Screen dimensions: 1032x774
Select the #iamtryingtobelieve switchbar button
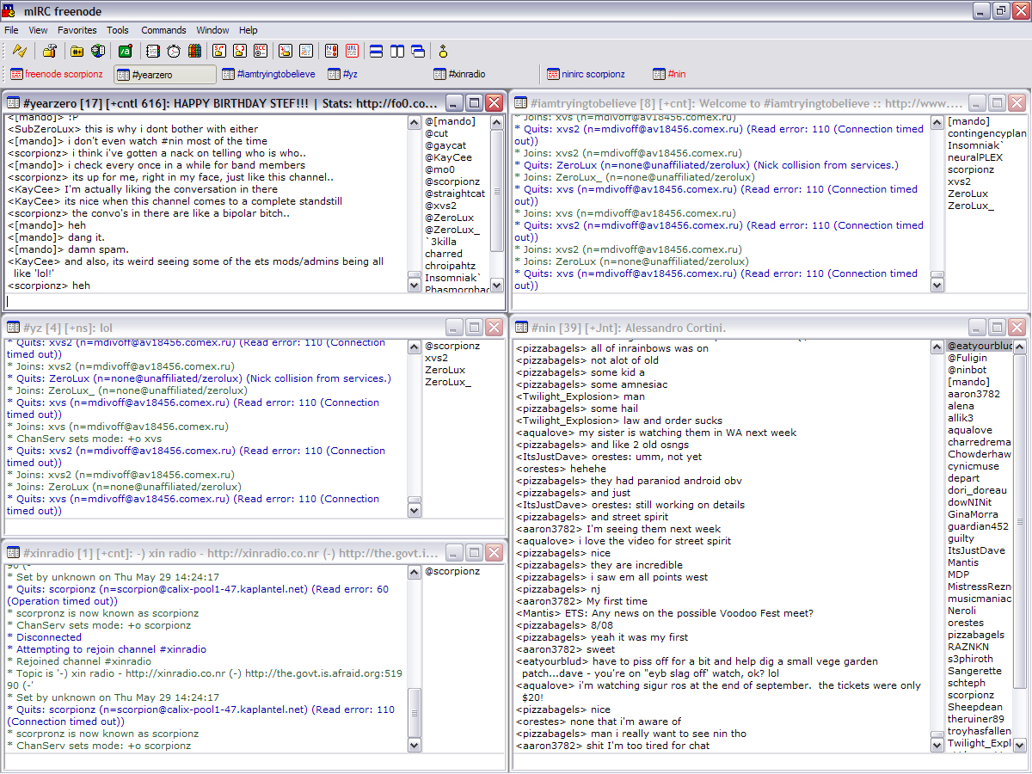(268, 75)
